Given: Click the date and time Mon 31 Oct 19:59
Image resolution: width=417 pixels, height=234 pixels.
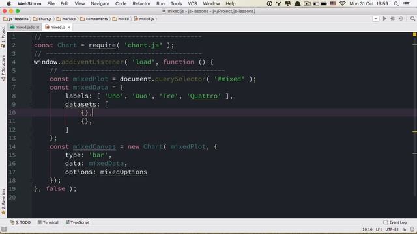Looking at the screenshot, I should coord(369,3).
